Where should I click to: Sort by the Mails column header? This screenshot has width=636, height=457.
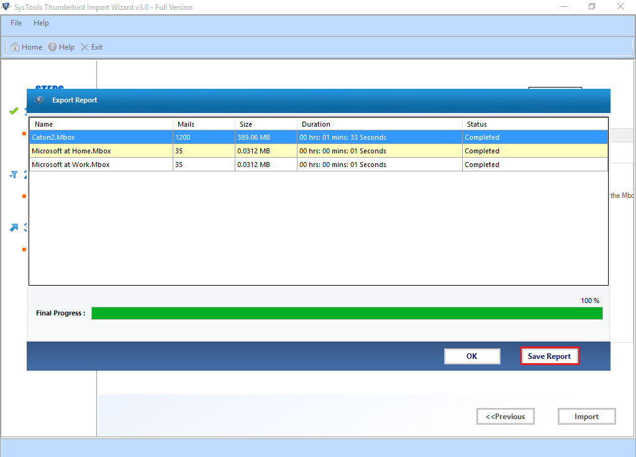(x=204, y=124)
